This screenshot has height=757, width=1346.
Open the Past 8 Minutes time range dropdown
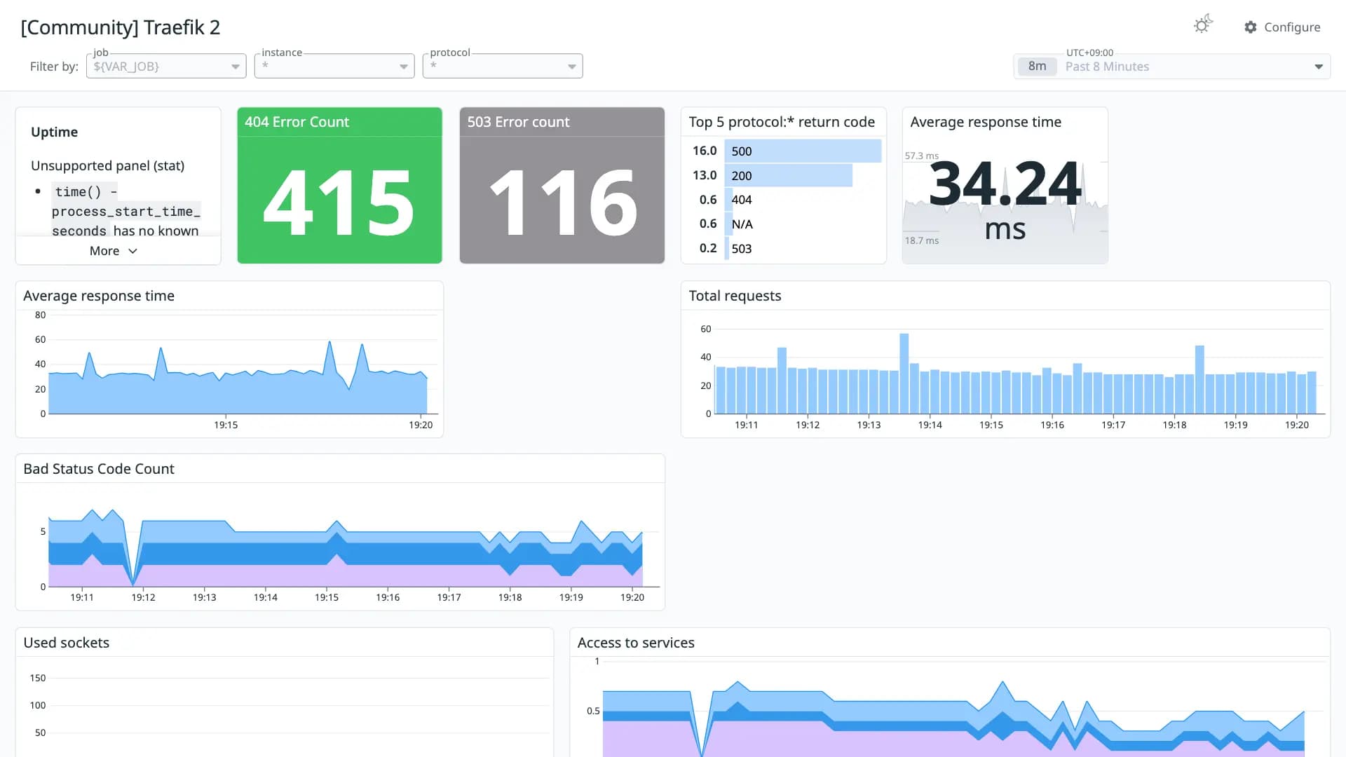coord(1172,67)
